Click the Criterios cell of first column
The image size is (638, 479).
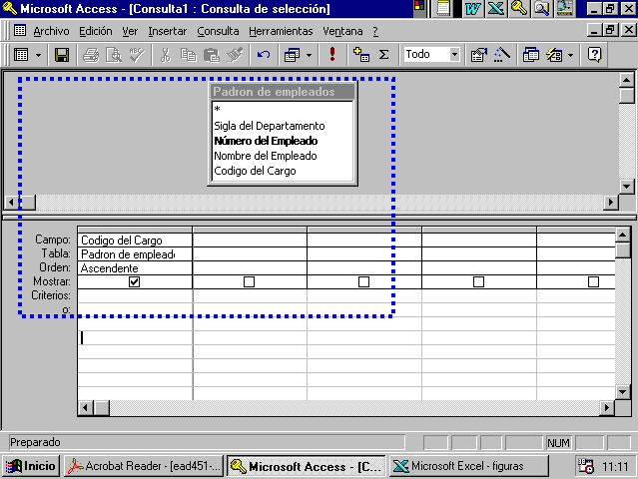pos(135,295)
